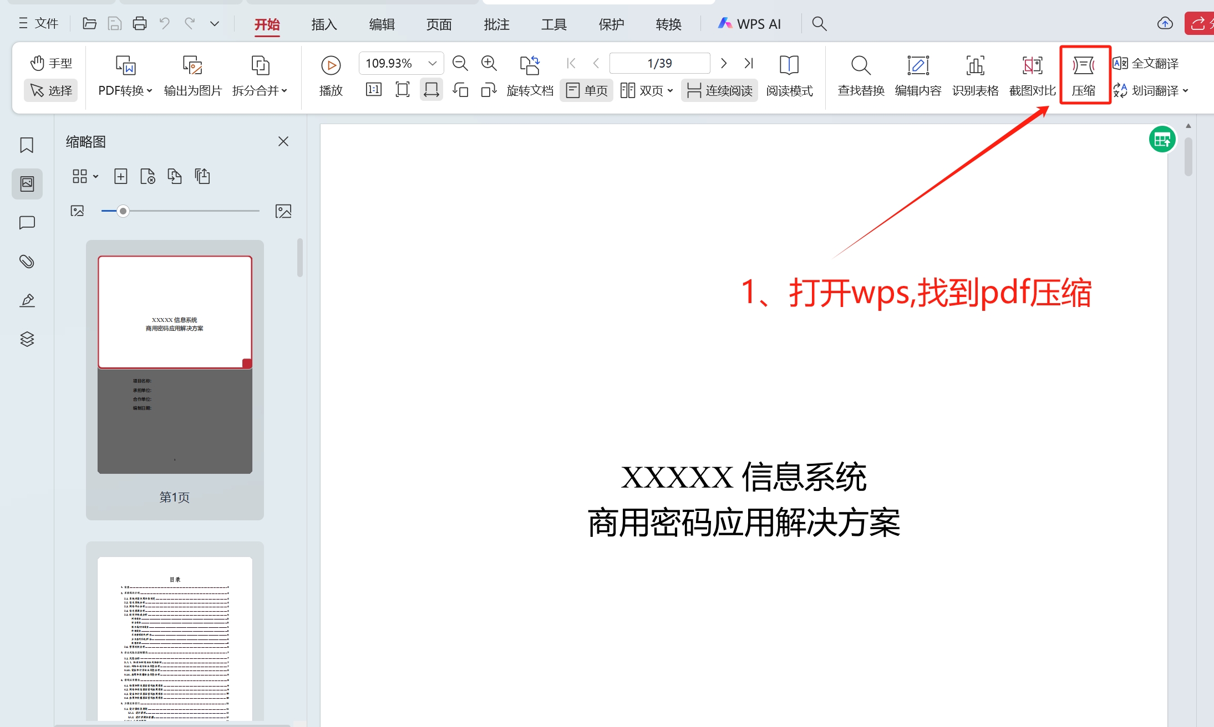Toggle 单页 single page view
Image resolution: width=1214 pixels, height=727 pixels.
[587, 90]
